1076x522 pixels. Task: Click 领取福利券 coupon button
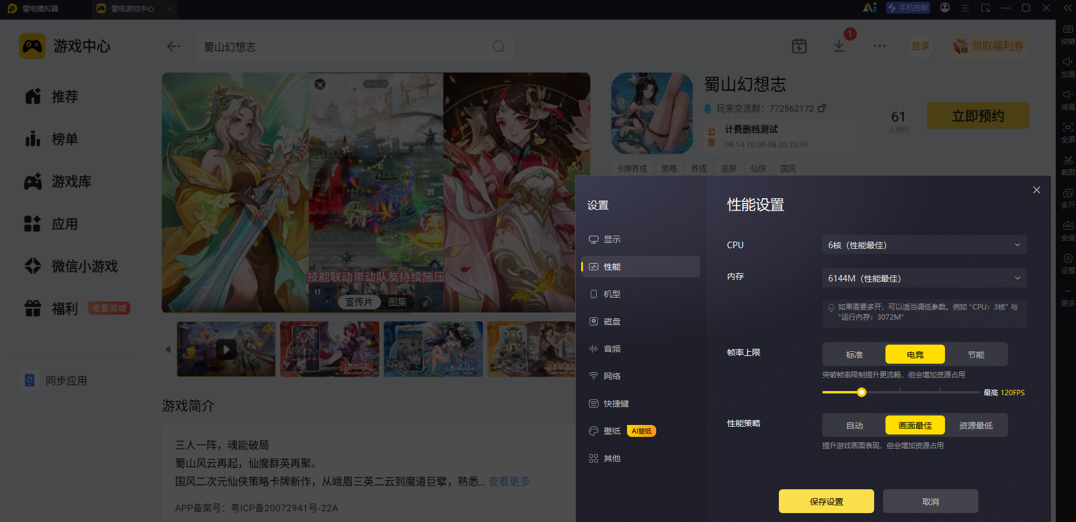(x=988, y=46)
